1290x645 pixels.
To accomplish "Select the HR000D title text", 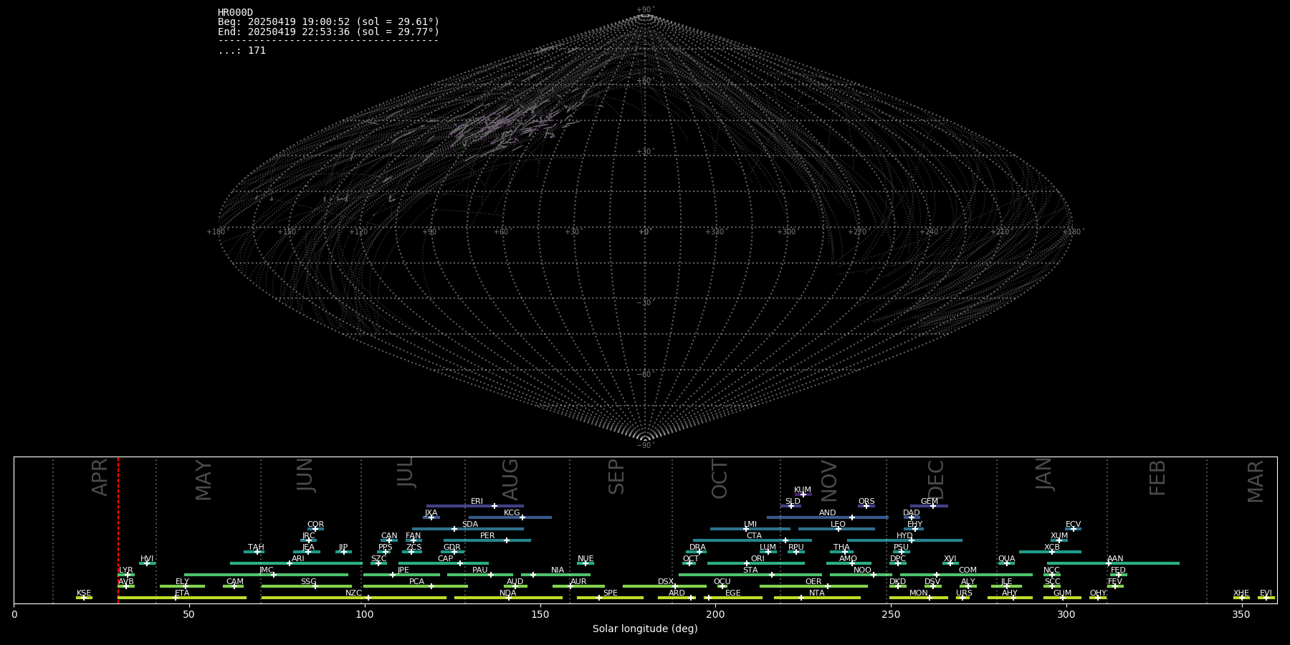I will coord(235,12).
